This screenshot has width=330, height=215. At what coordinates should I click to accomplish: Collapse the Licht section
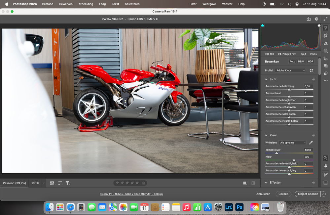click(266, 79)
